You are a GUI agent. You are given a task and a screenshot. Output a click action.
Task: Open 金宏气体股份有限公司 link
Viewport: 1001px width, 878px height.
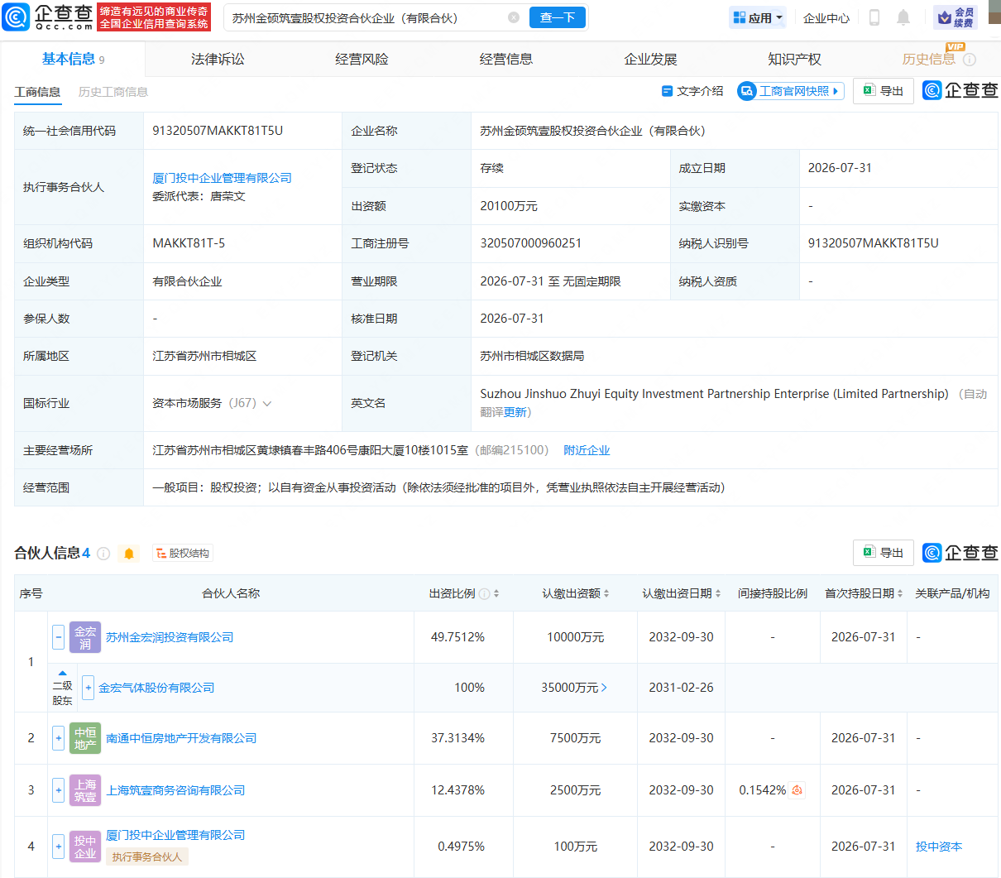156,688
